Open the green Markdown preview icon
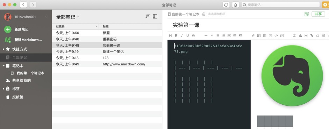 [x=307, y=14]
